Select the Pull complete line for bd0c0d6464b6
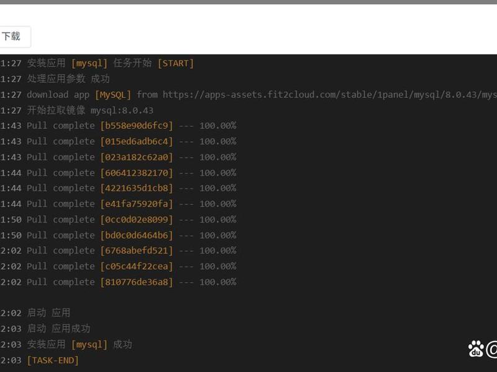The height and width of the screenshot is (372, 497). pos(118,236)
